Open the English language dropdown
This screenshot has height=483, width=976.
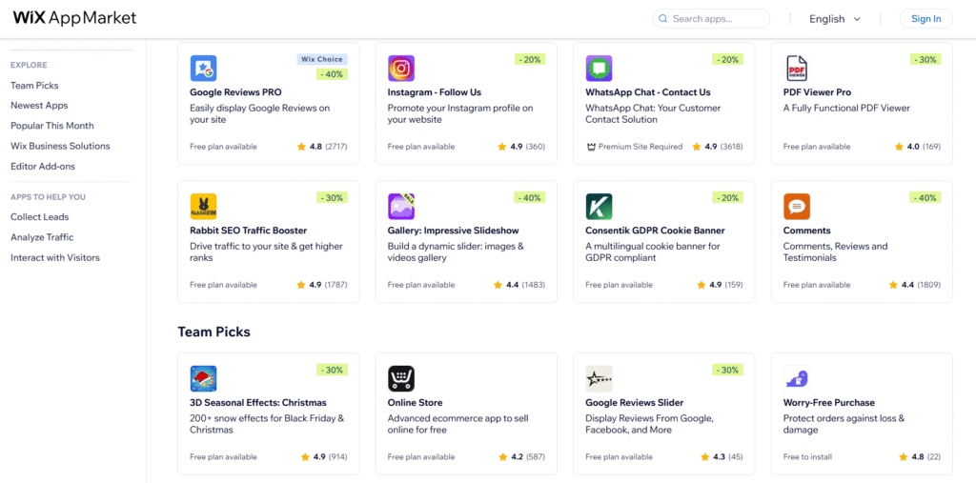point(835,19)
